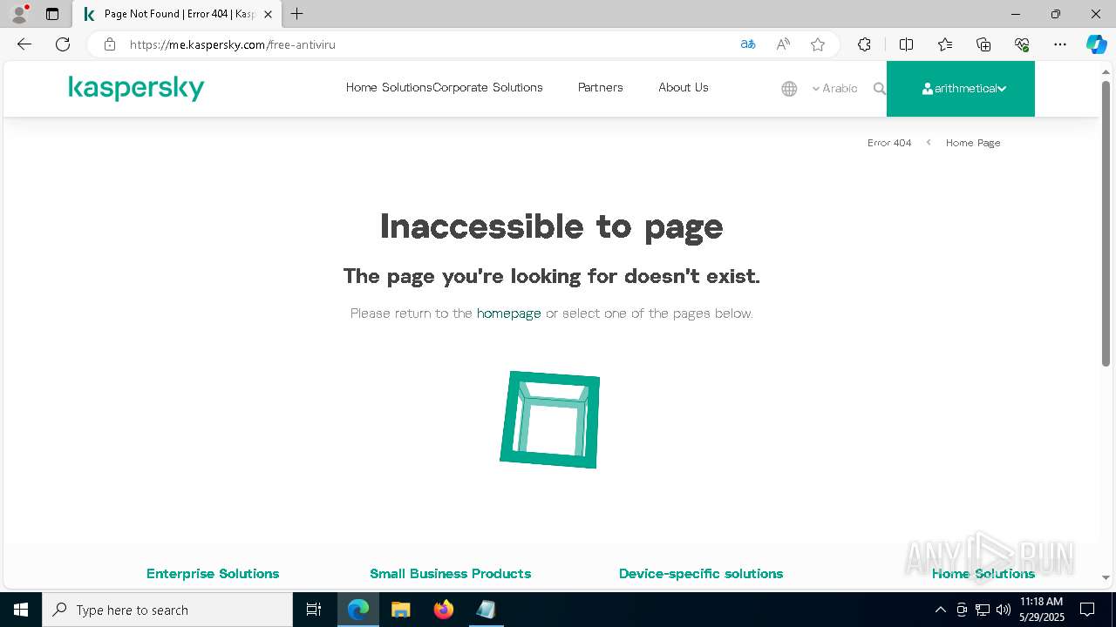Open the Collections icon
The height and width of the screenshot is (627, 1116).
point(983,44)
